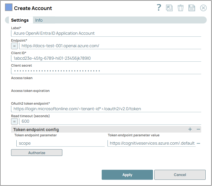Screen dimensions: 212x186
Task: Click the blue account type square icon
Action: 9,7
